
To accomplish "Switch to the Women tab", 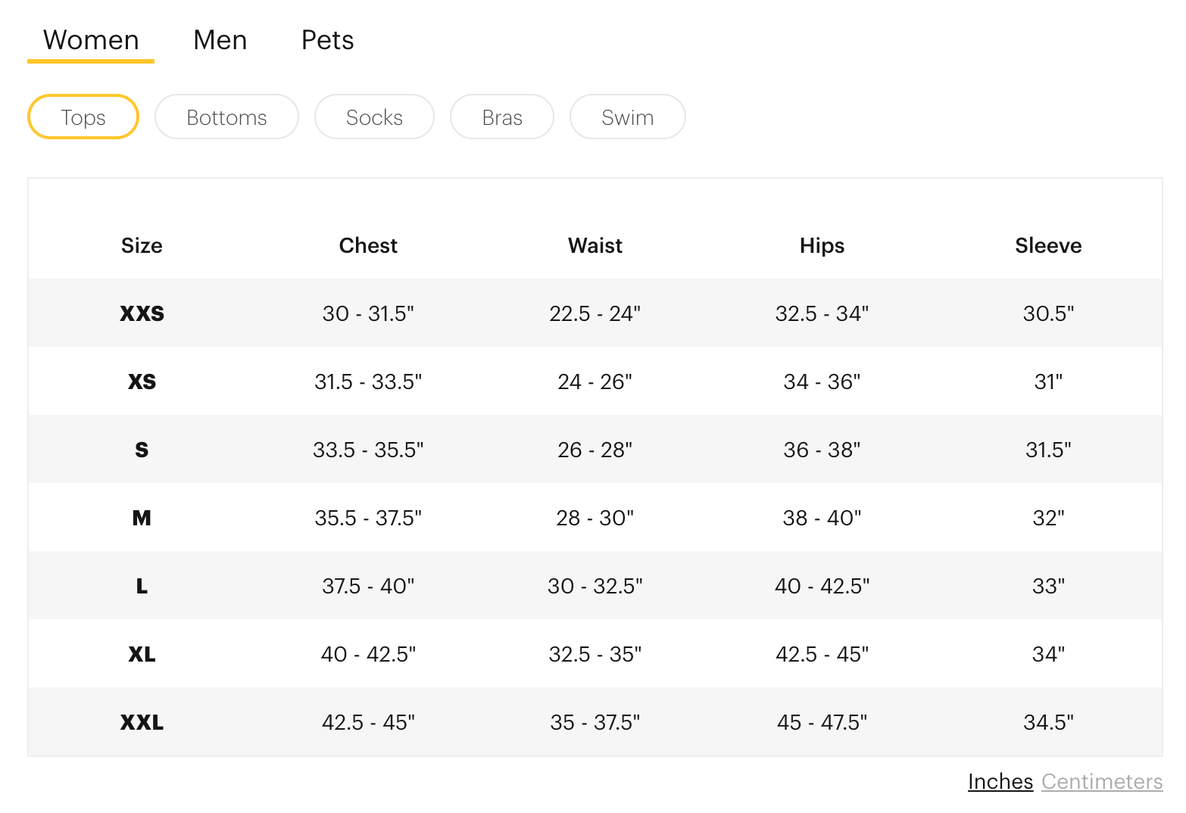I will click(91, 40).
